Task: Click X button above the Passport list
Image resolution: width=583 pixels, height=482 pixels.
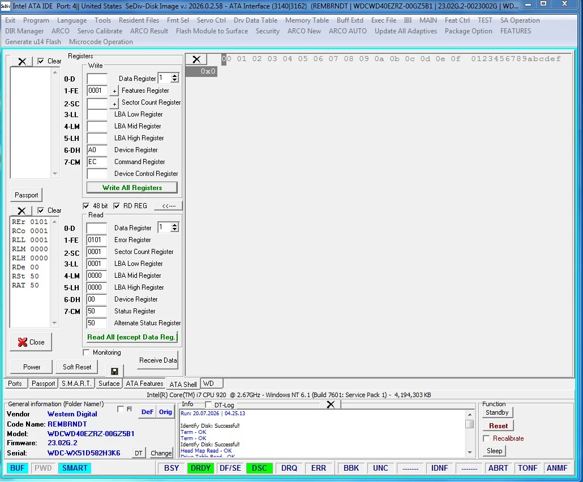Action: click(x=22, y=61)
